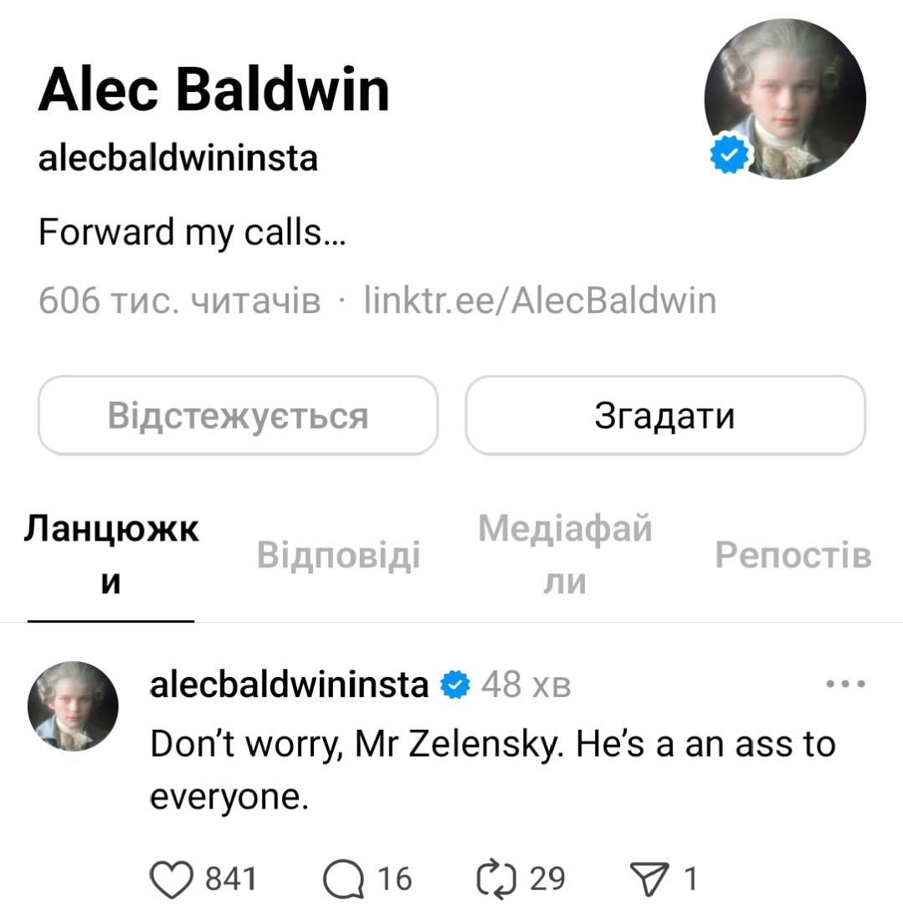Open the Репостів reposts tab

pos(793,555)
